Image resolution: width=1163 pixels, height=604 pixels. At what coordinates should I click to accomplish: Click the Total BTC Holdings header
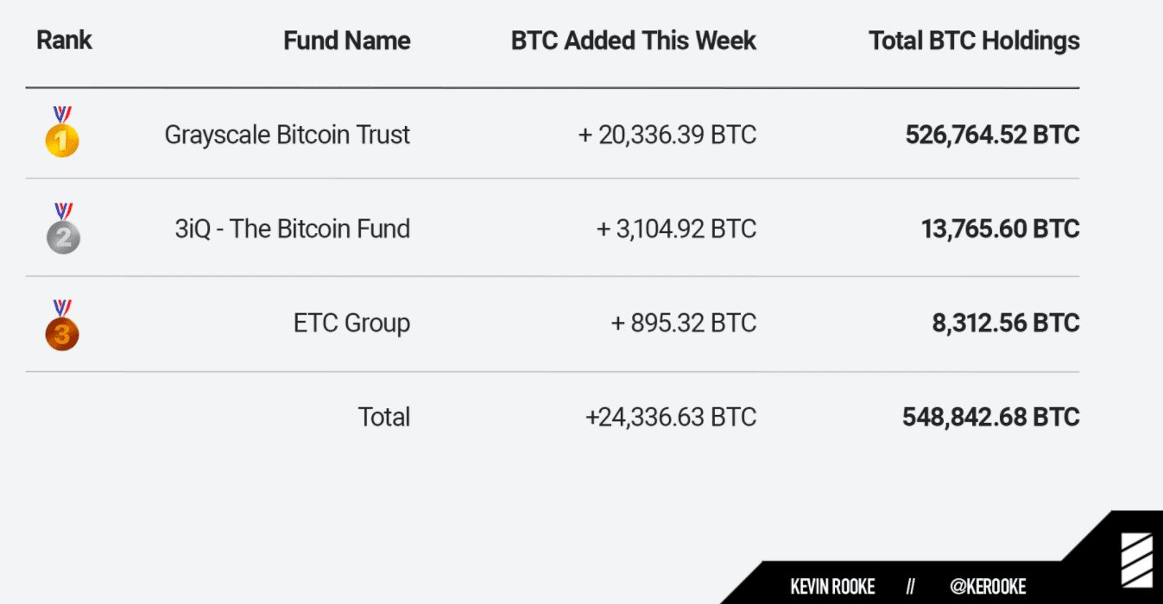pyautogui.click(x=974, y=41)
